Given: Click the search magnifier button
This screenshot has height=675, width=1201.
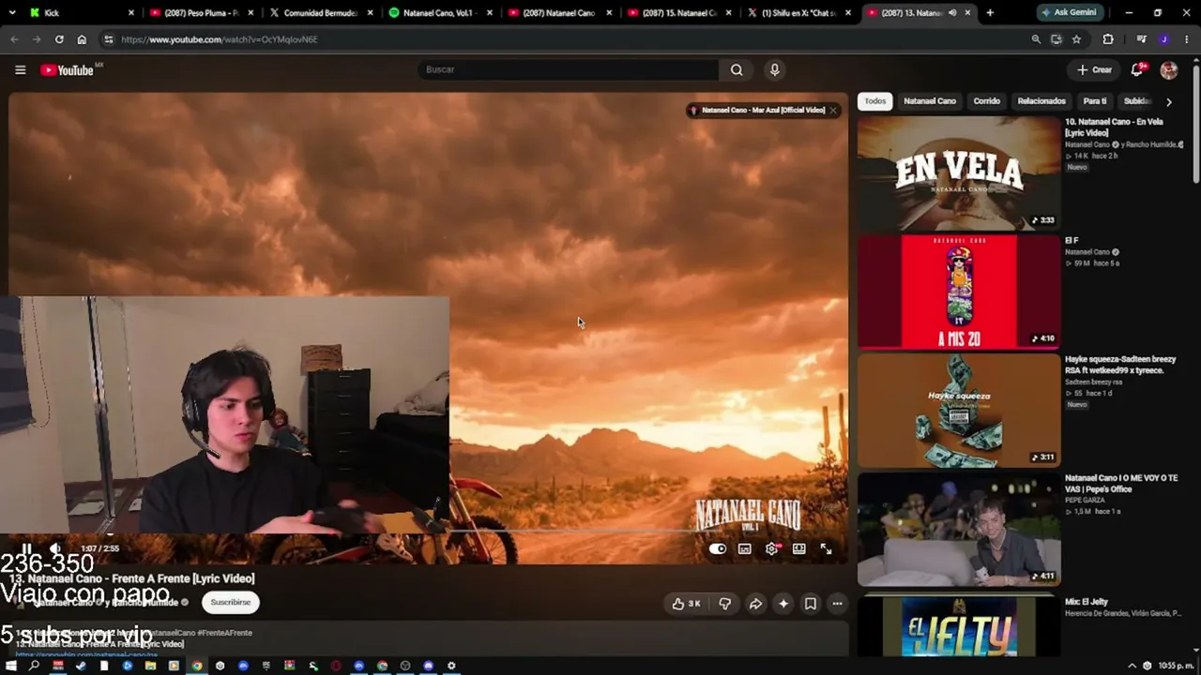Looking at the screenshot, I should pos(737,69).
